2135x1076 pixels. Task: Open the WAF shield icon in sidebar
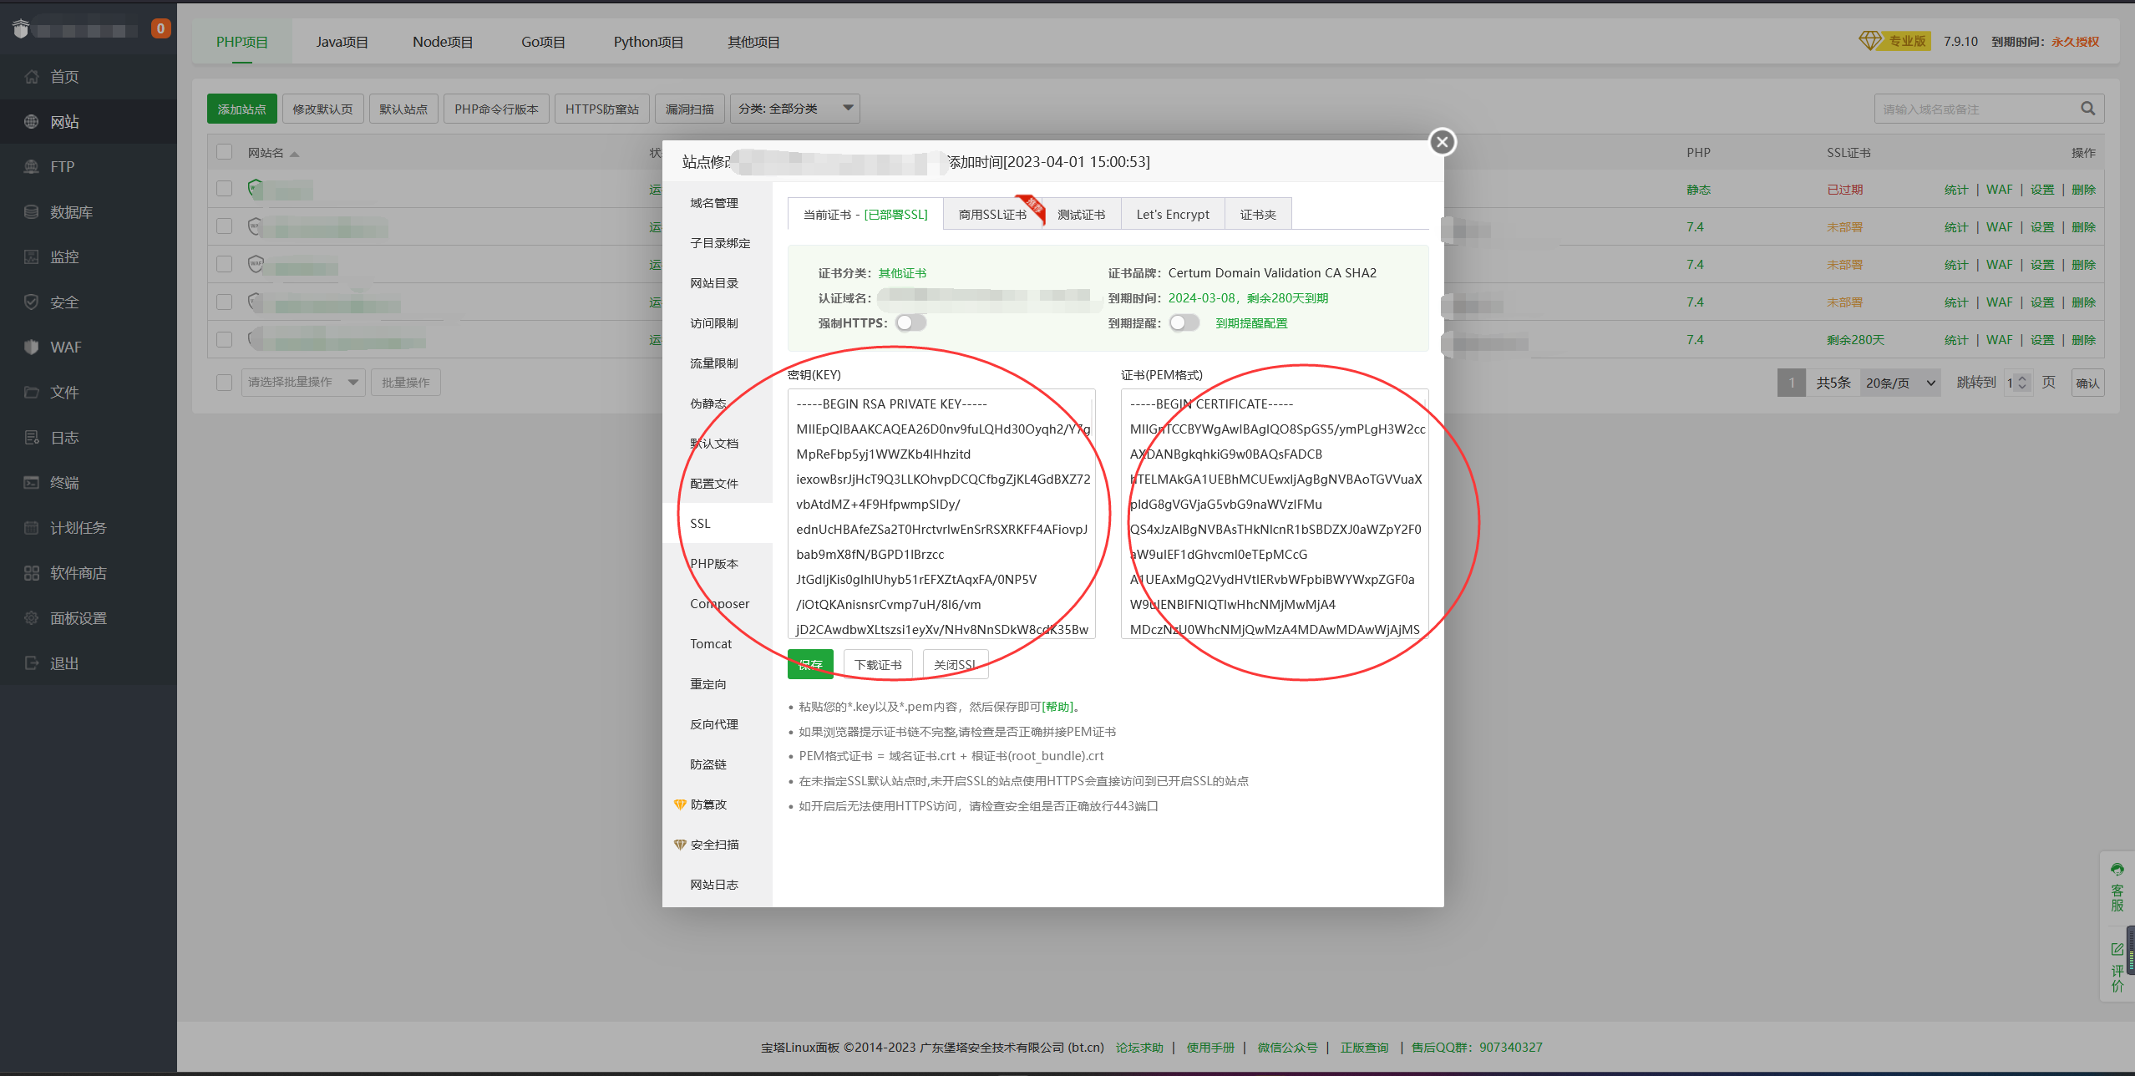point(32,348)
